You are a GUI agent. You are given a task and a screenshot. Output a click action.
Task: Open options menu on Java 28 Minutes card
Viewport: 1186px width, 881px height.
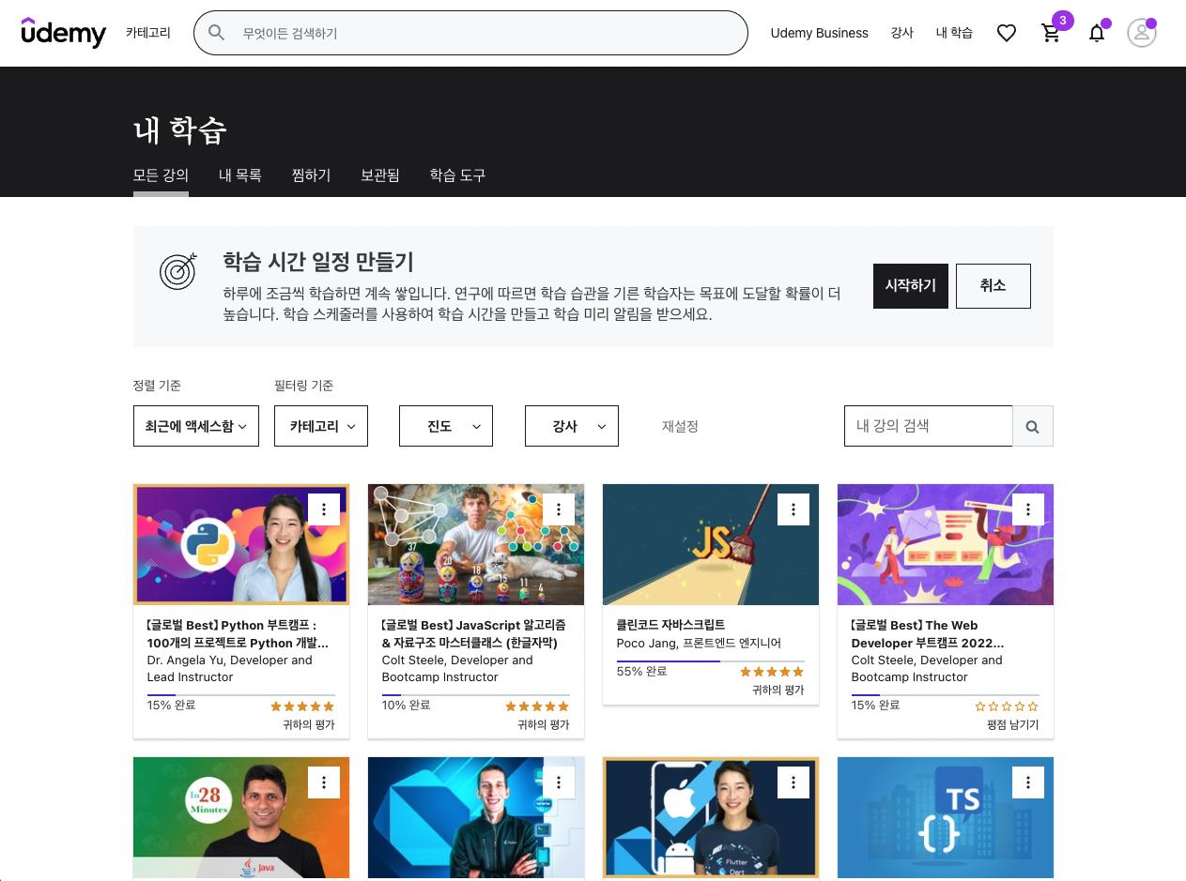click(324, 782)
